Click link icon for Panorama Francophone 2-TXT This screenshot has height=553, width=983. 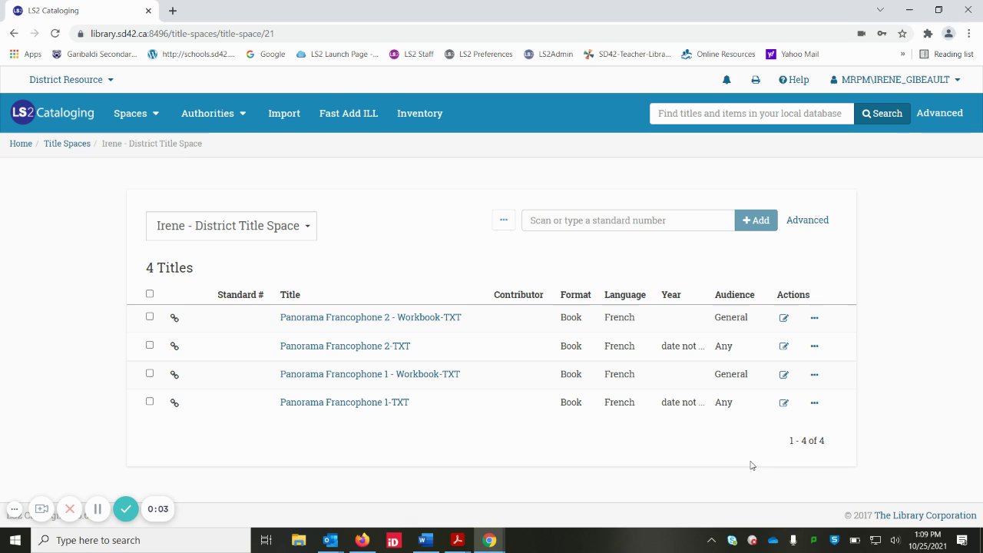(x=174, y=346)
